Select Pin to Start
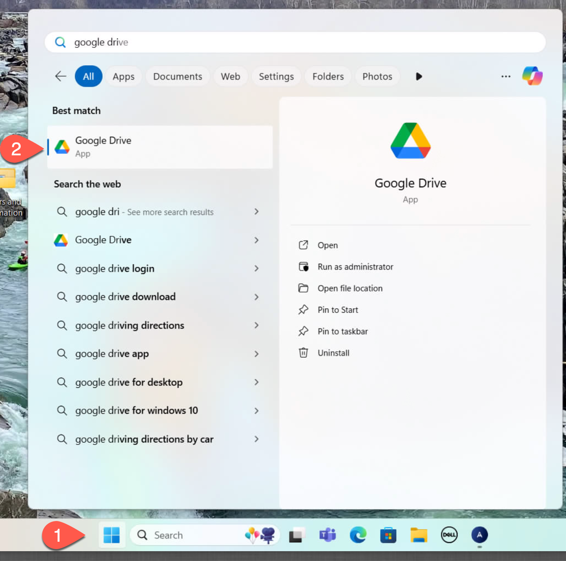This screenshot has width=566, height=561. [x=338, y=310]
